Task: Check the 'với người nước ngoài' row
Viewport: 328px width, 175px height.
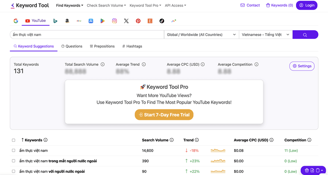Action: [x=14, y=171]
